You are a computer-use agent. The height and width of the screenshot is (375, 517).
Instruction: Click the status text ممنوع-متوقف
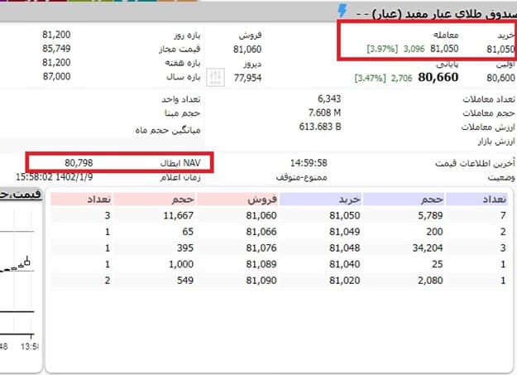point(301,178)
